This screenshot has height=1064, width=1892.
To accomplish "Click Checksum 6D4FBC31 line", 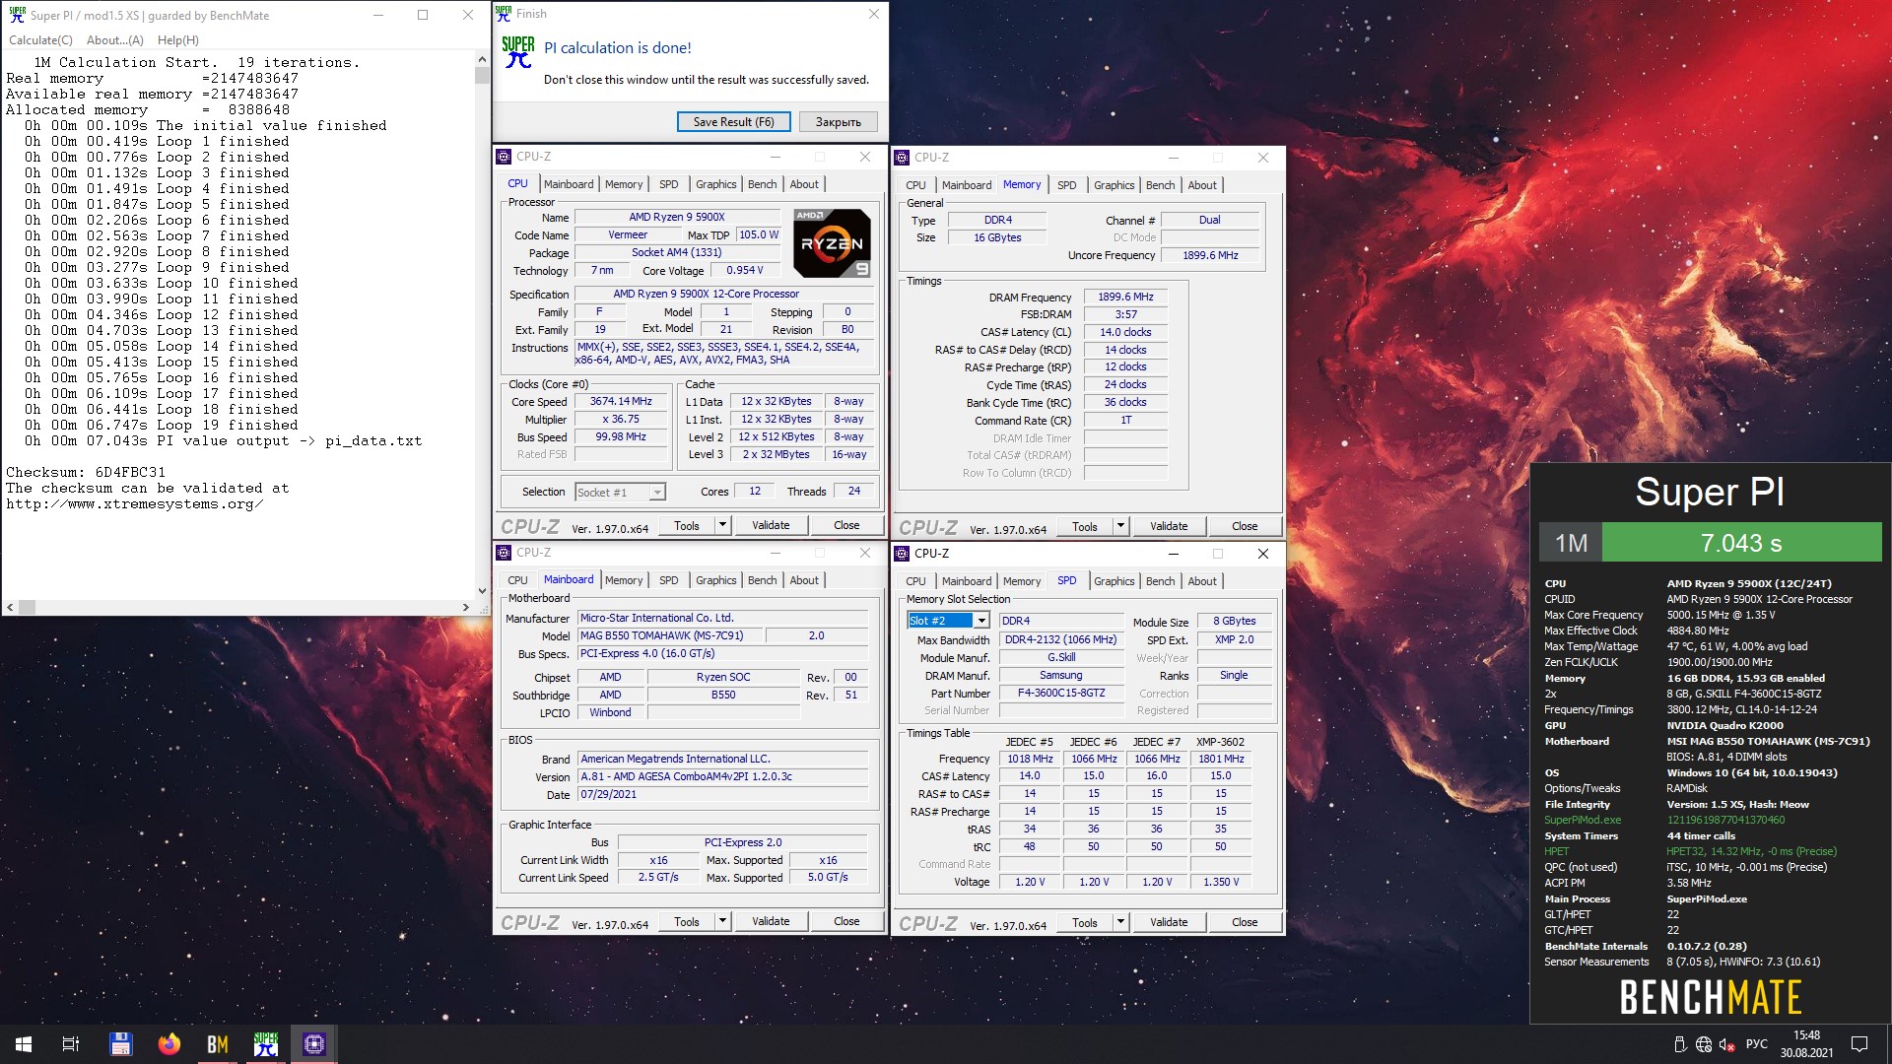I will (86, 473).
